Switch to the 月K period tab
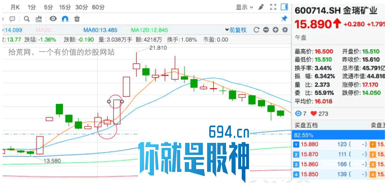 15,8
